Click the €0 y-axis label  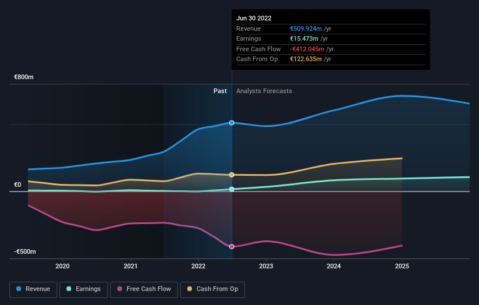pyautogui.click(x=18, y=185)
